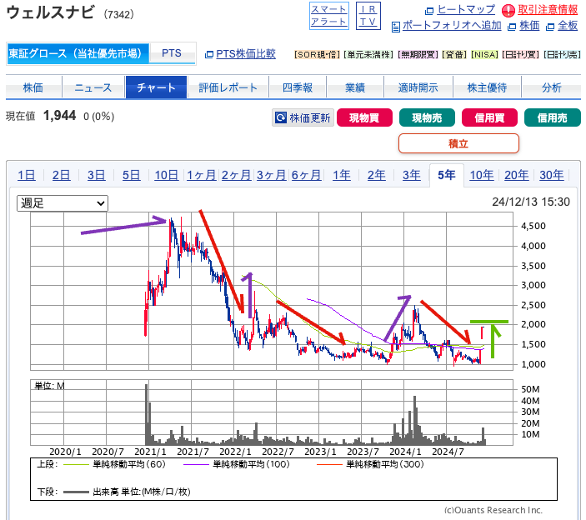Click the [NISA] label

click(484, 54)
